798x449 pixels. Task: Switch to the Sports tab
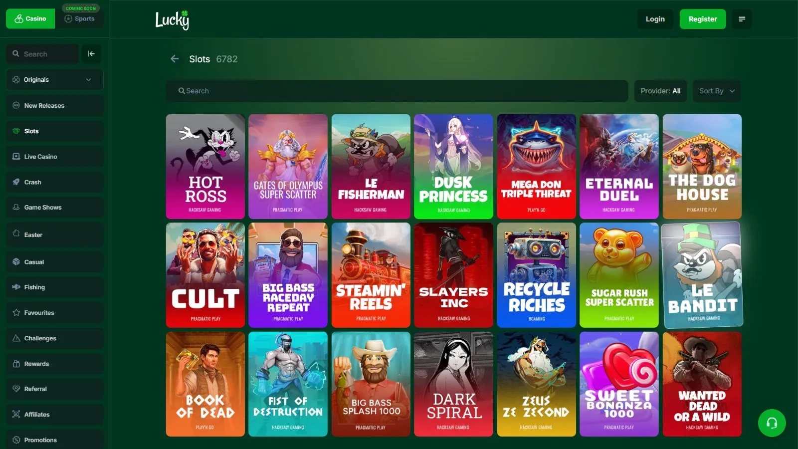coord(80,19)
